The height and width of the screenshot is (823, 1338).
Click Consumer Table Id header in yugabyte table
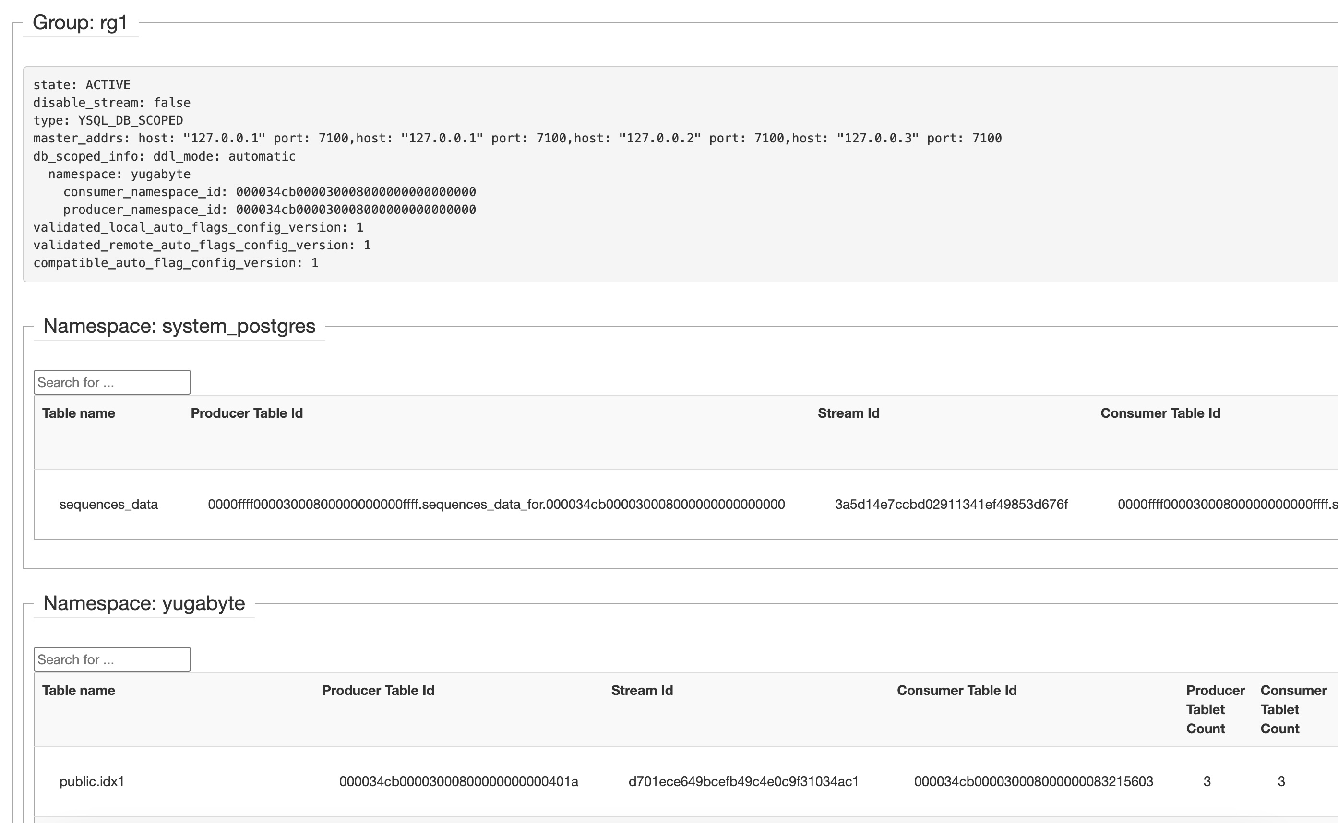(956, 690)
